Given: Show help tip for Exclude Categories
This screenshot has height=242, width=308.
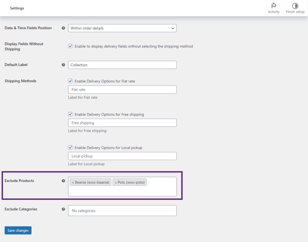Looking at the screenshot, I should (63, 209).
